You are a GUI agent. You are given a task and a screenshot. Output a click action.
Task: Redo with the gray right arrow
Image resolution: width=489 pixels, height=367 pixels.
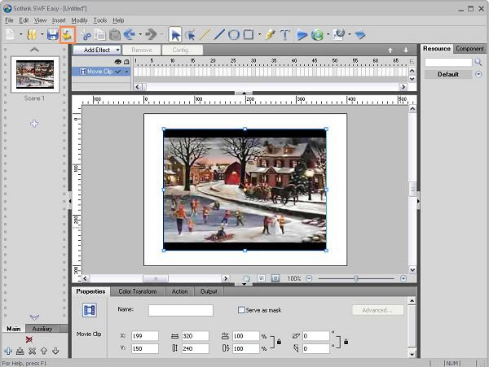[x=152, y=34]
